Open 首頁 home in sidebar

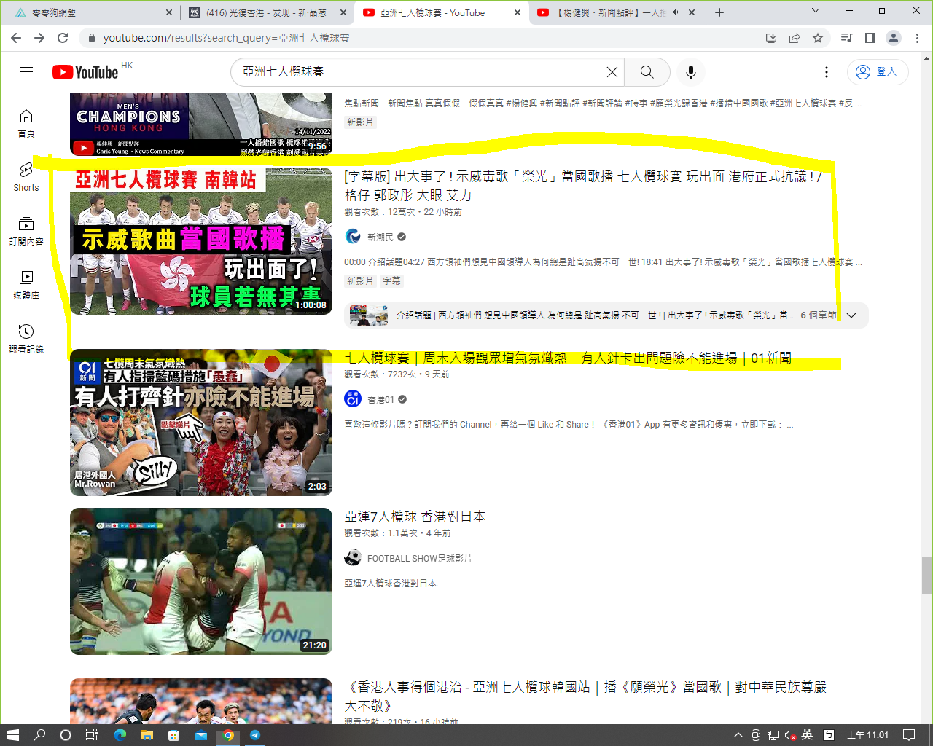point(26,123)
